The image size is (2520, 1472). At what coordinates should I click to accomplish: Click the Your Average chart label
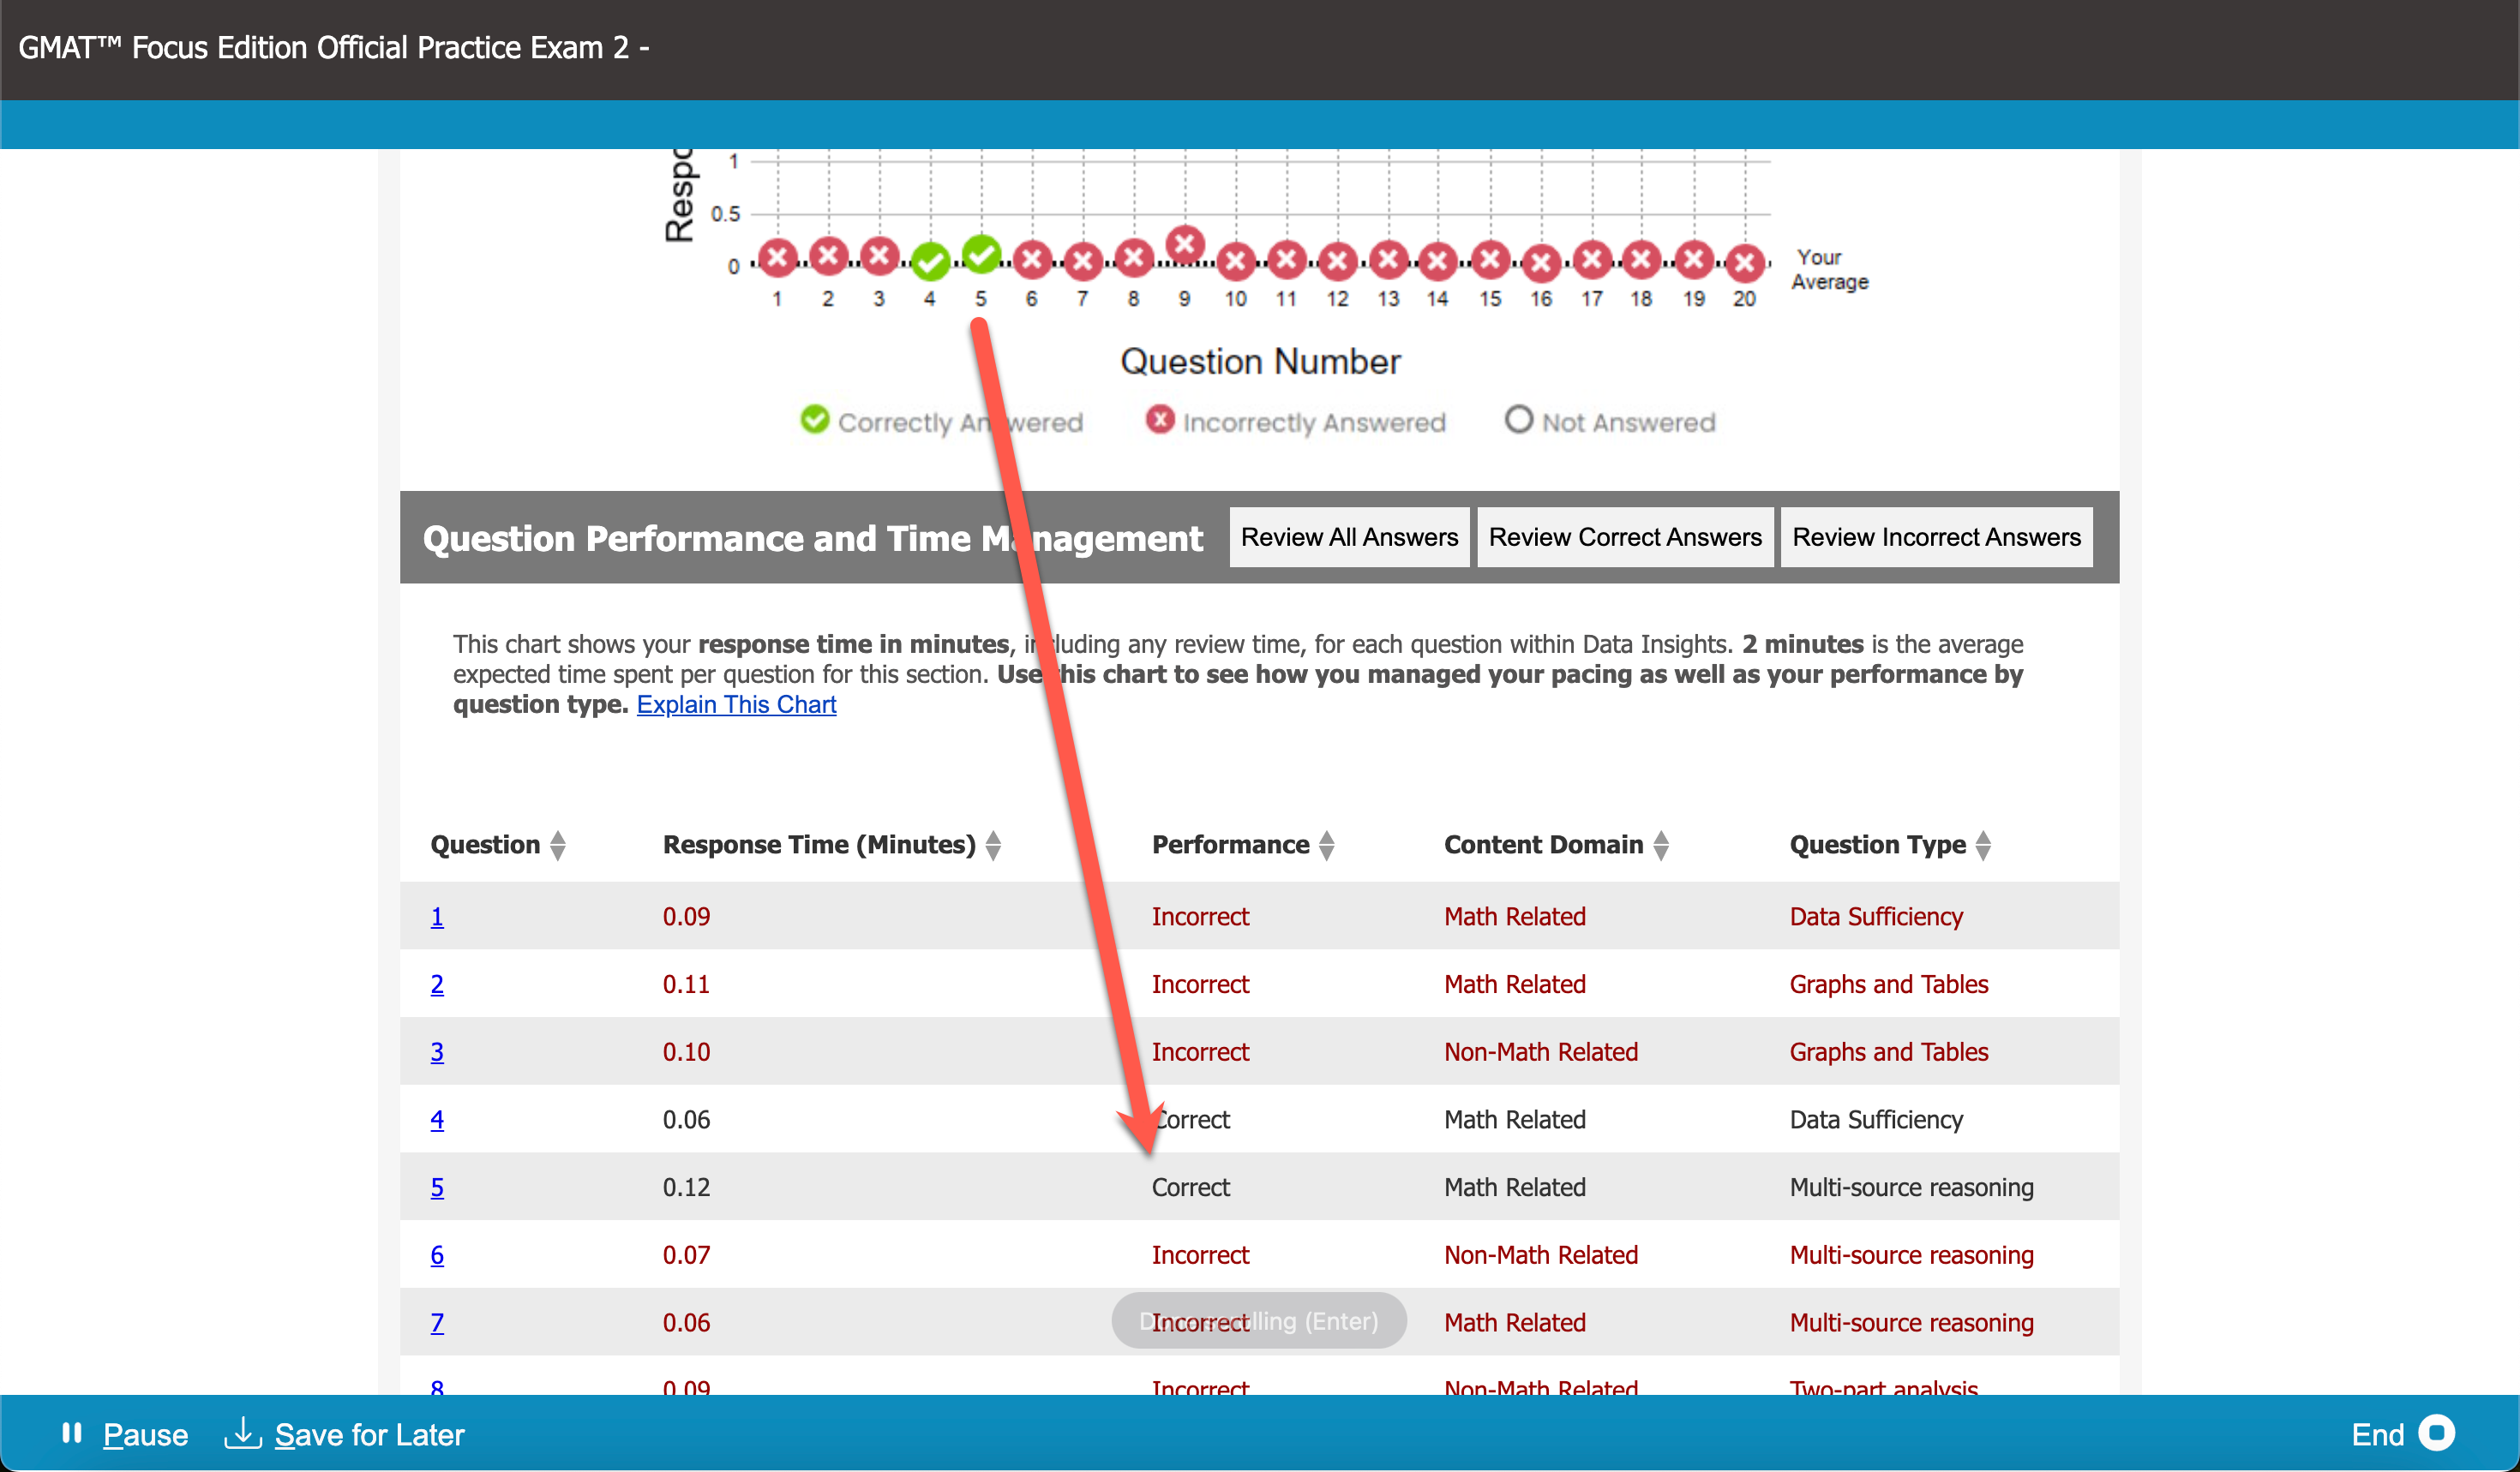pos(1829,270)
